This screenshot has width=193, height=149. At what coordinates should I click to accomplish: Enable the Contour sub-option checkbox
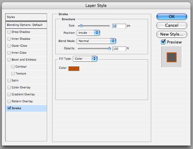tap(13, 67)
